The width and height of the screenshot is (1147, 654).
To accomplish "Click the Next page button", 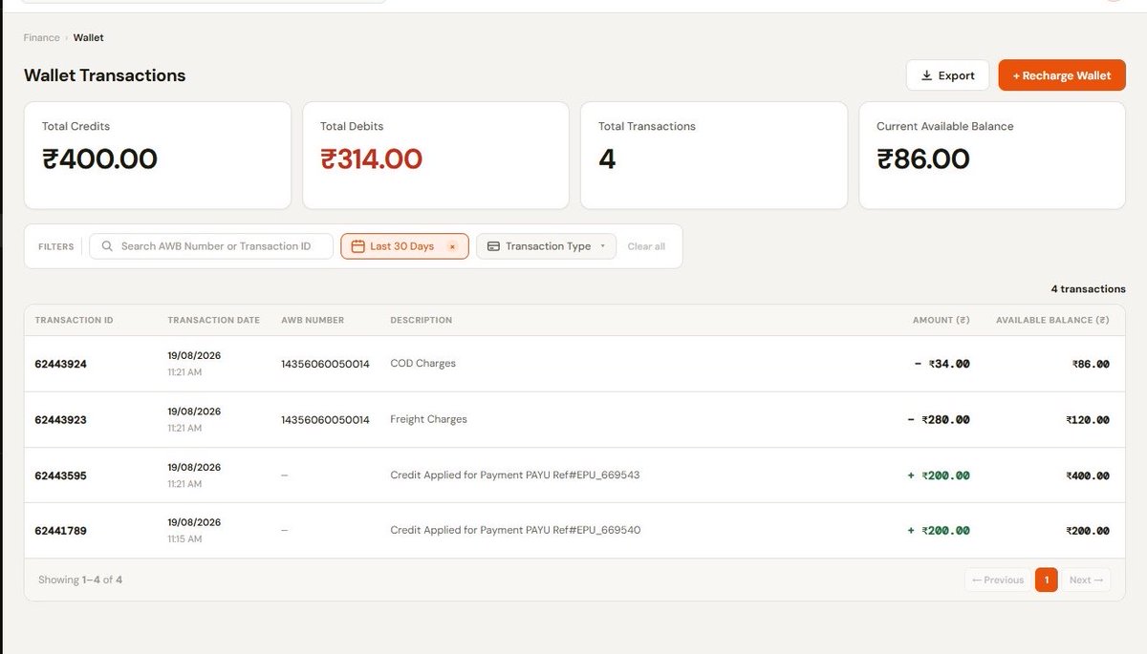I will [1086, 580].
